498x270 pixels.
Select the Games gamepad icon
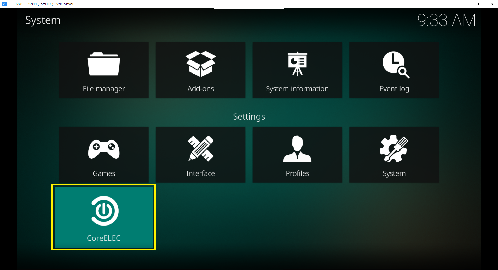tap(104, 149)
